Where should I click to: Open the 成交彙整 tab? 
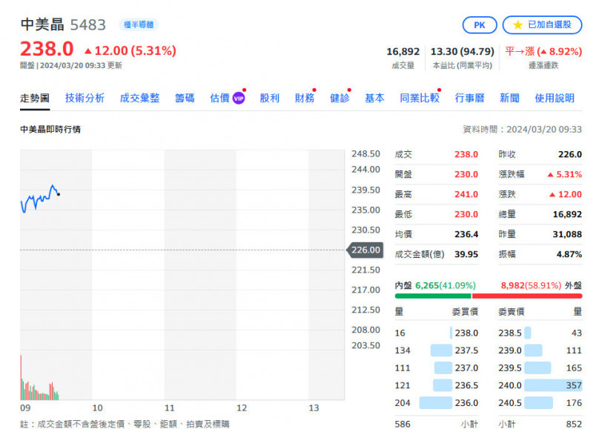point(139,99)
